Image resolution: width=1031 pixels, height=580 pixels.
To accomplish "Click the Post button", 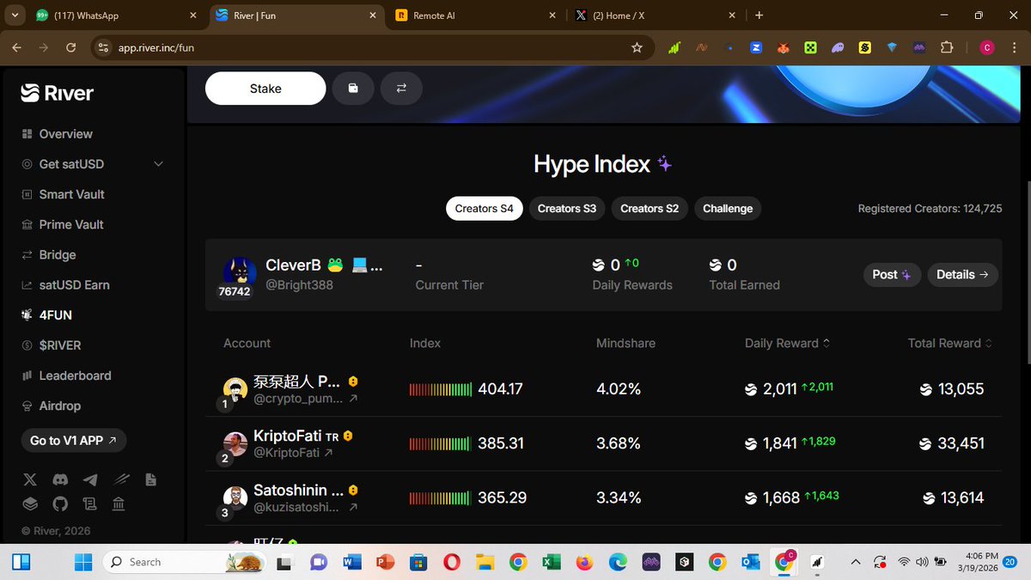I will tap(892, 275).
